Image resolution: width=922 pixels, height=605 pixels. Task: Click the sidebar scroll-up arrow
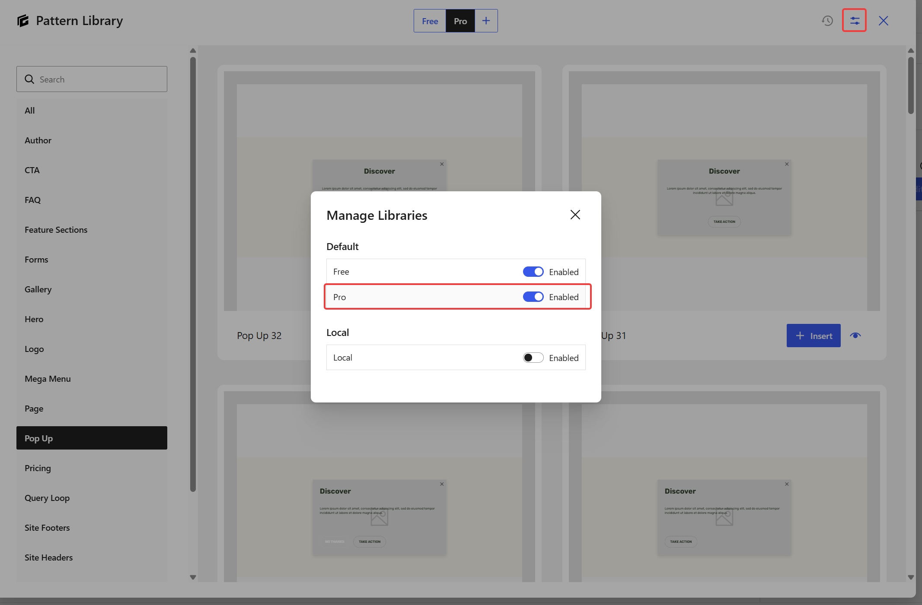[193, 51]
